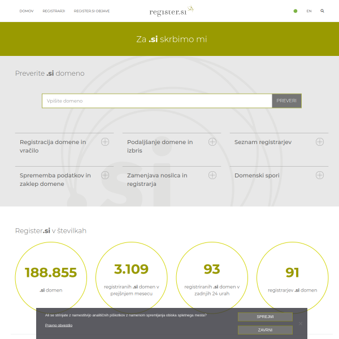Image resolution: width=339 pixels, height=339 pixels.
Task: Focus the 'Vpišite domeno' input field
Action: 157,101
